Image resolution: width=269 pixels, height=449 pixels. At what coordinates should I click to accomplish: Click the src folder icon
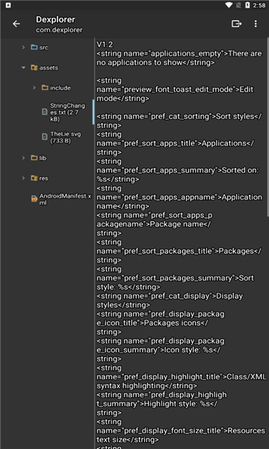(34, 47)
